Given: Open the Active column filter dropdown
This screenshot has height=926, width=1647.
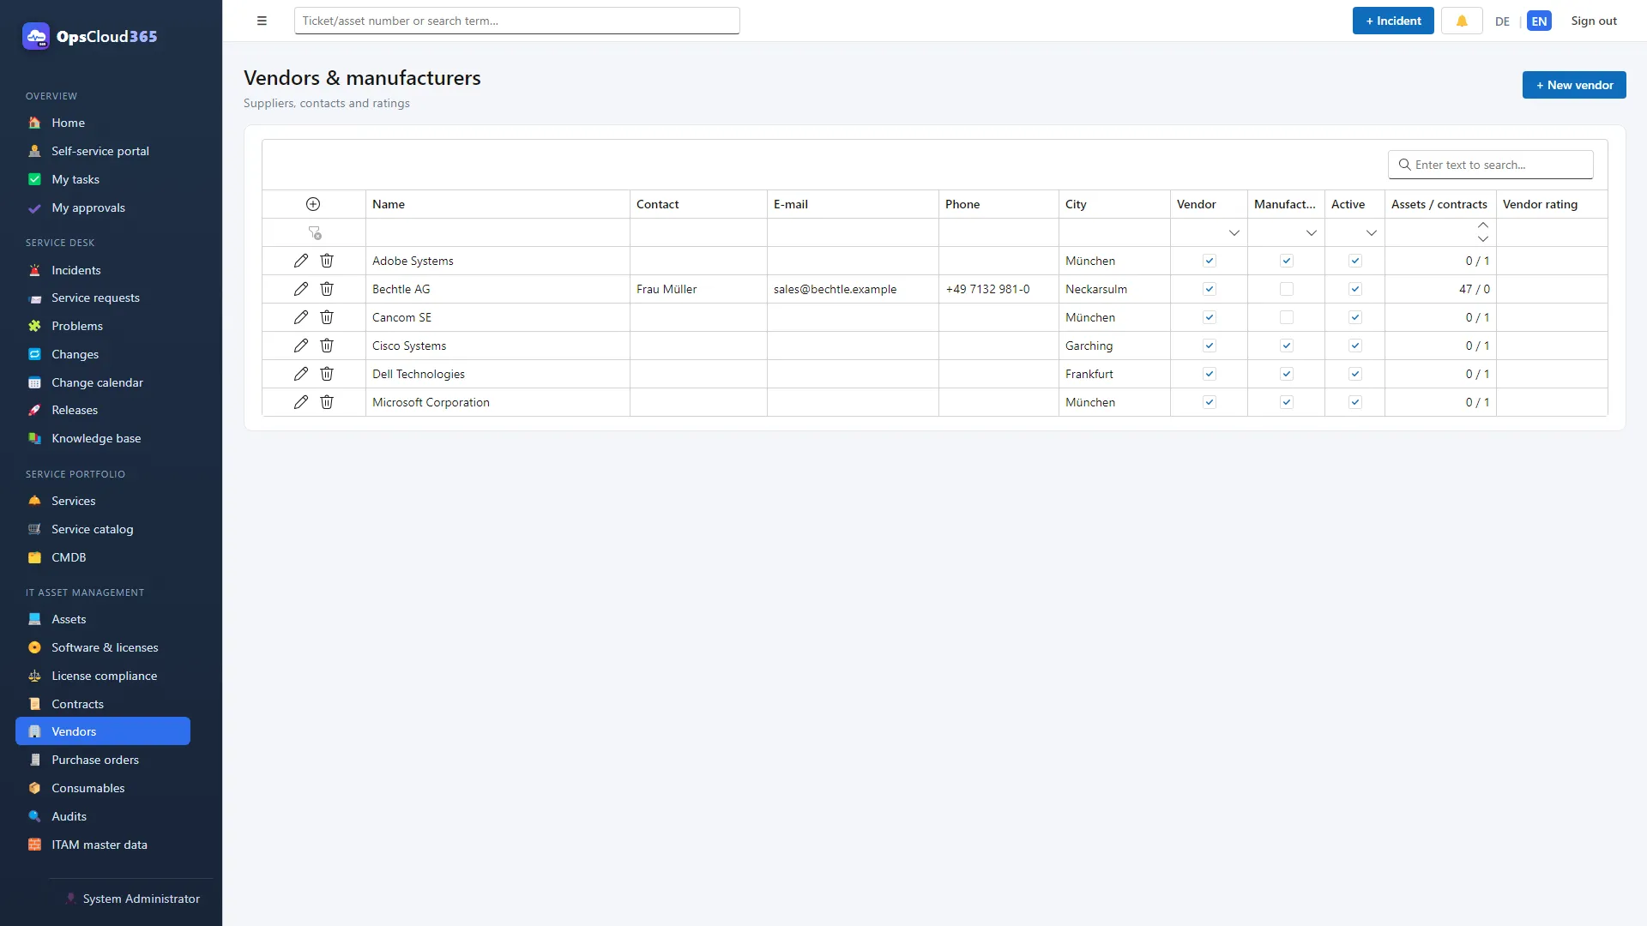Looking at the screenshot, I should point(1371,233).
